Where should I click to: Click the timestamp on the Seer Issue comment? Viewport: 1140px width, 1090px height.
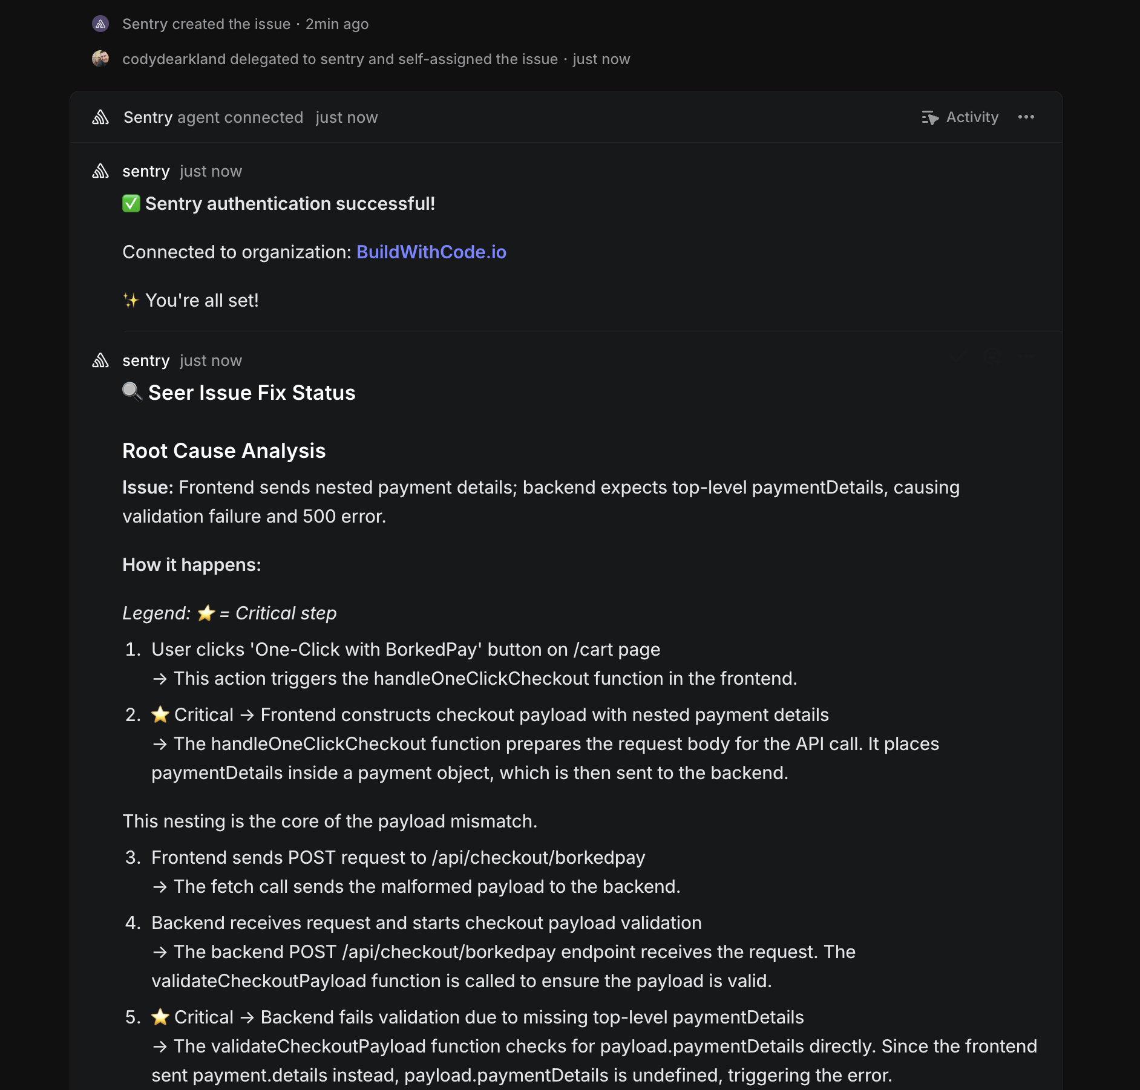pyautogui.click(x=211, y=361)
